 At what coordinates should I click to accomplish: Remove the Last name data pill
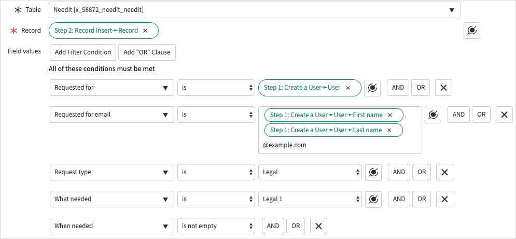(x=389, y=130)
